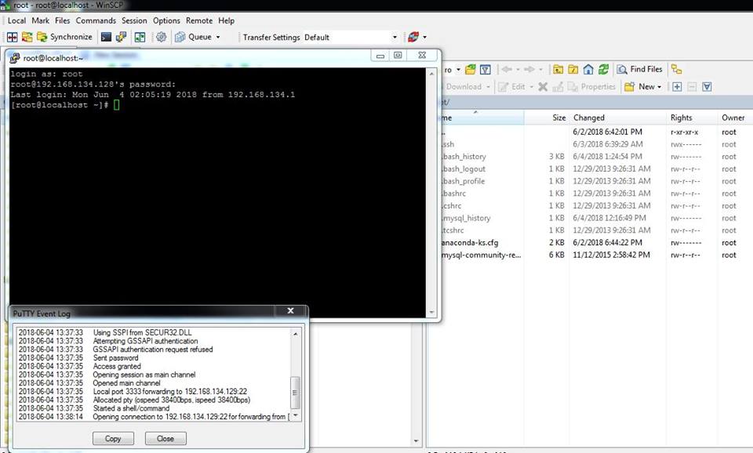
Task: Refresh the remote directory listing
Action: click(604, 70)
